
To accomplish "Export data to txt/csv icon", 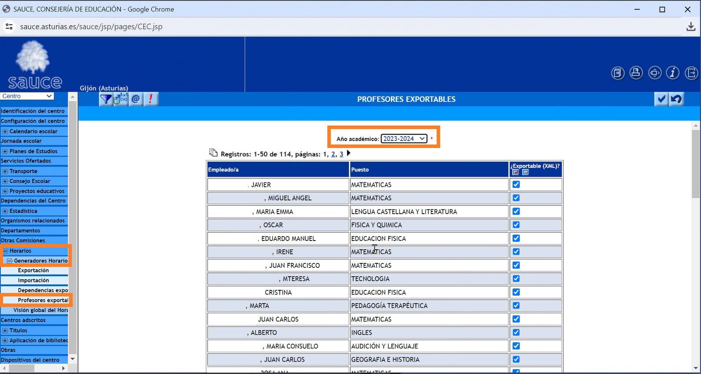I will (121, 99).
